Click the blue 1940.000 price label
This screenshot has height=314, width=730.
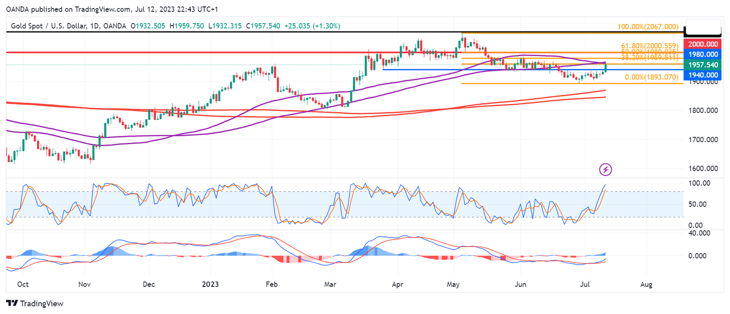click(703, 75)
